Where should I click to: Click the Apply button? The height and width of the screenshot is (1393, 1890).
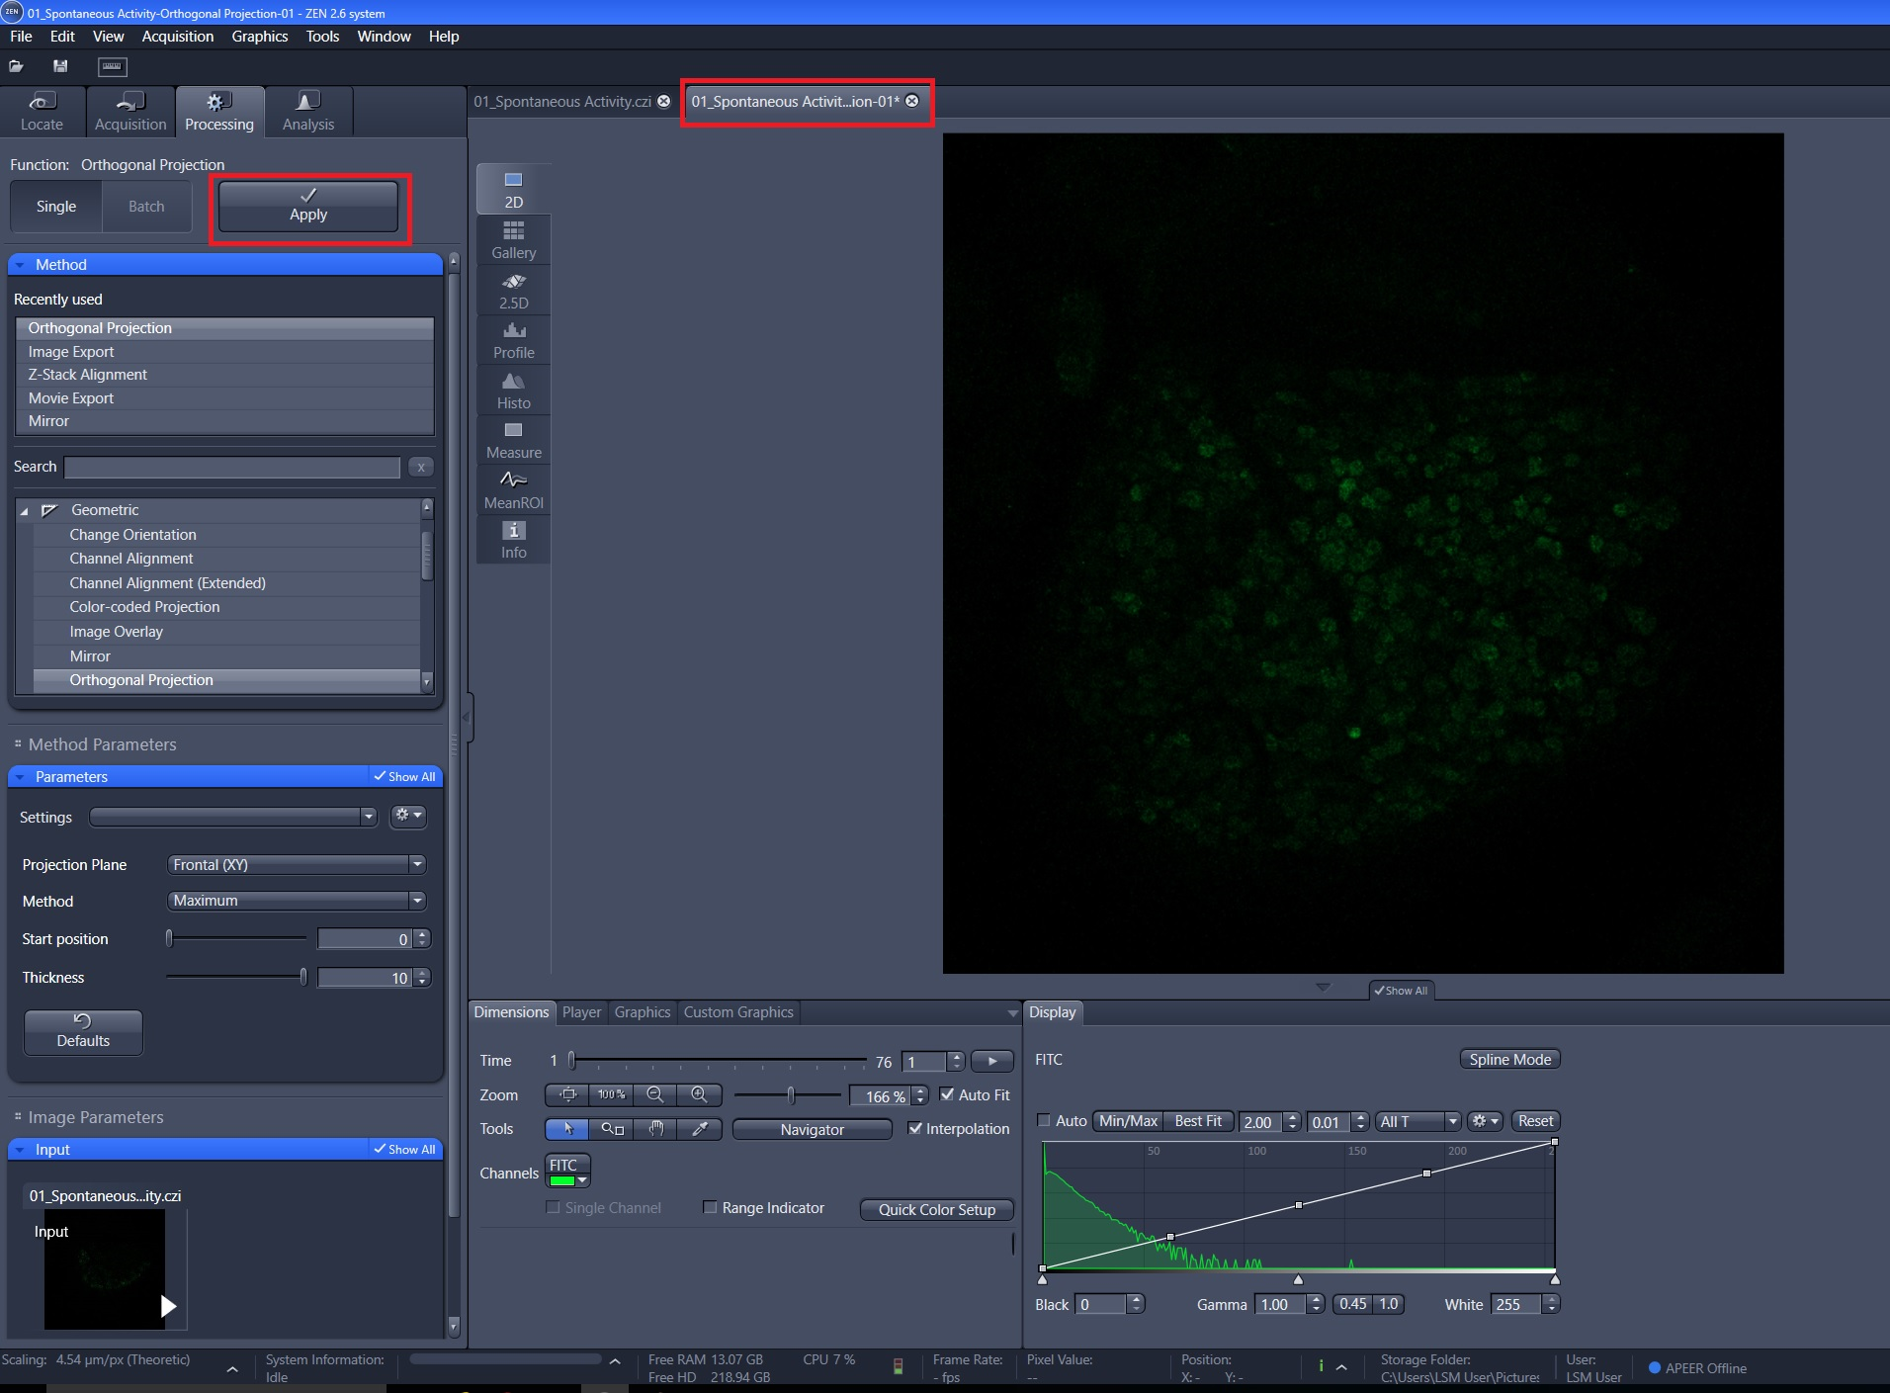[x=308, y=206]
